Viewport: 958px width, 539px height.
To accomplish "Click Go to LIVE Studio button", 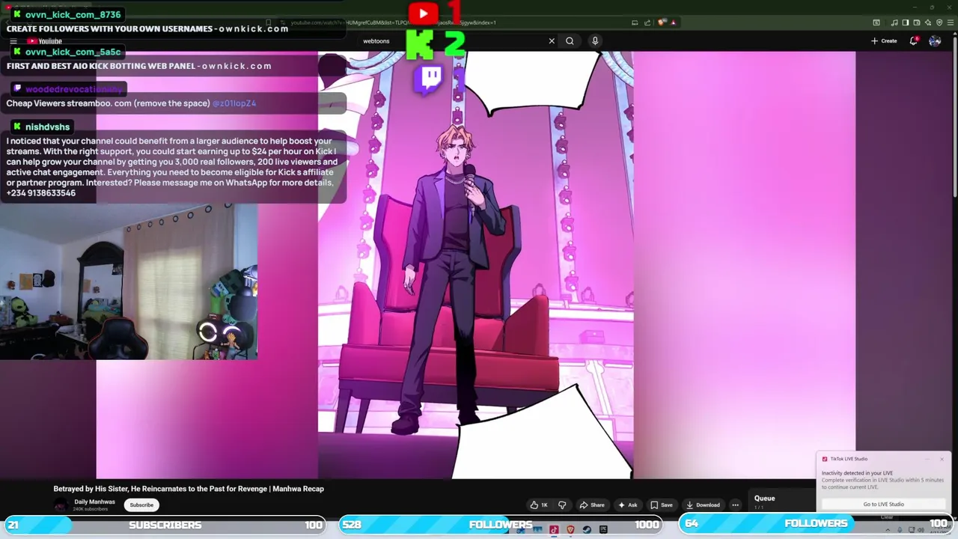I will [x=883, y=504].
